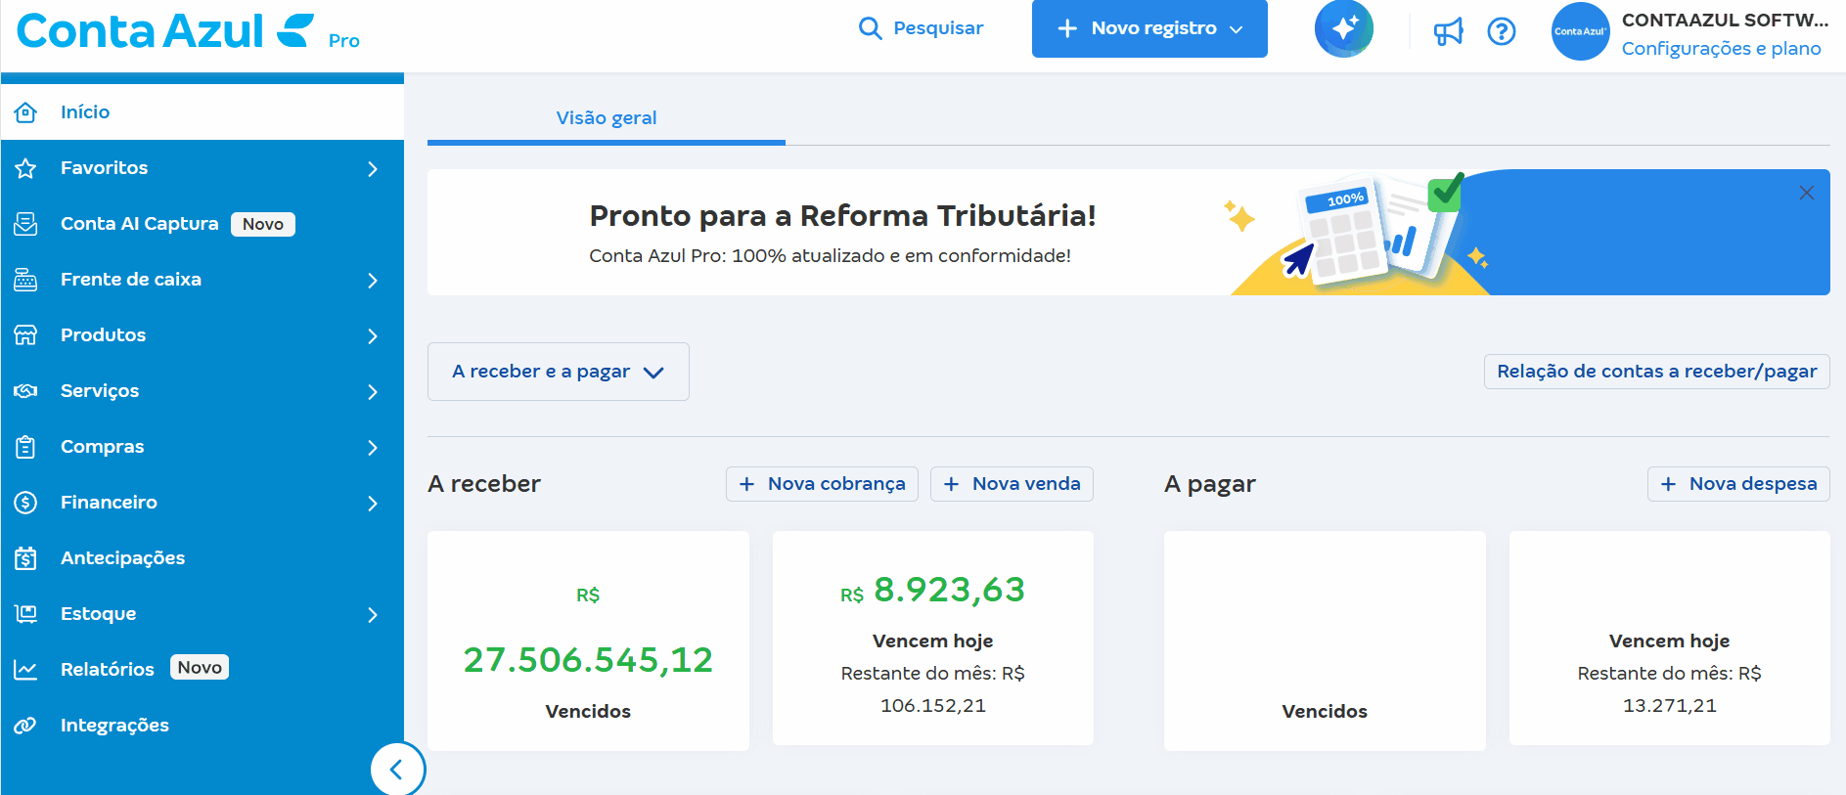The image size is (1846, 795).
Task: Click the Favoritos star icon
Action: coord(25,168)
